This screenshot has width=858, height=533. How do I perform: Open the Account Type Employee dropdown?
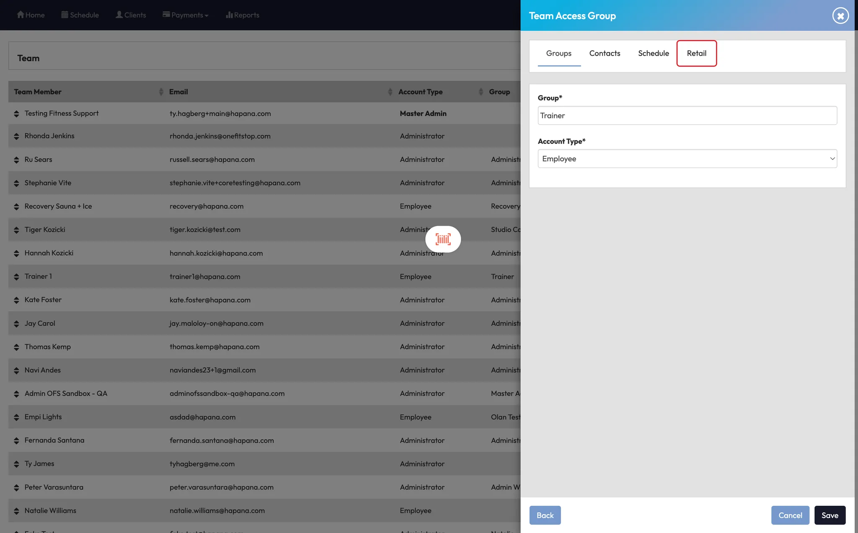[687, 159]
